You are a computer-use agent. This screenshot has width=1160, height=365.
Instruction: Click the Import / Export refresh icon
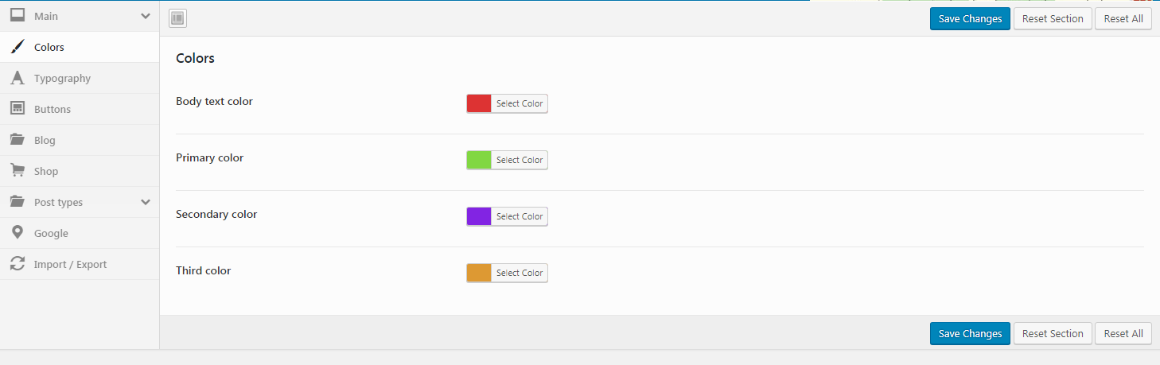pyautogui.click(x=18, y=264)
